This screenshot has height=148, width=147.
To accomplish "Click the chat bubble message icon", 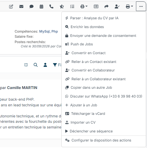I will 31,7.
